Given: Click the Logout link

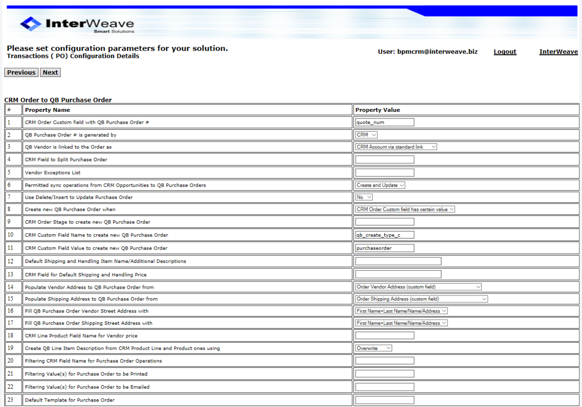Looking at the screenshot, I should pos(505,51).
